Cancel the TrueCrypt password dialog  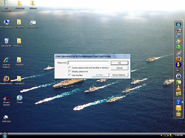pos(120,68)
